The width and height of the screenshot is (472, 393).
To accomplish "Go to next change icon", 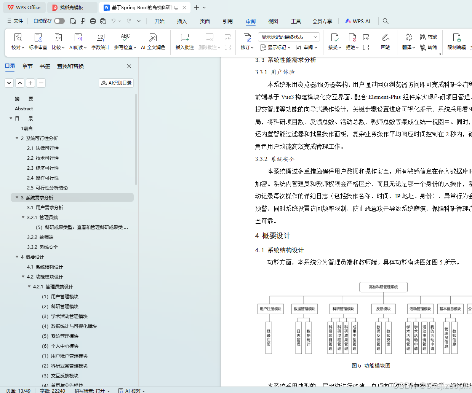I will tap(366, 48).
